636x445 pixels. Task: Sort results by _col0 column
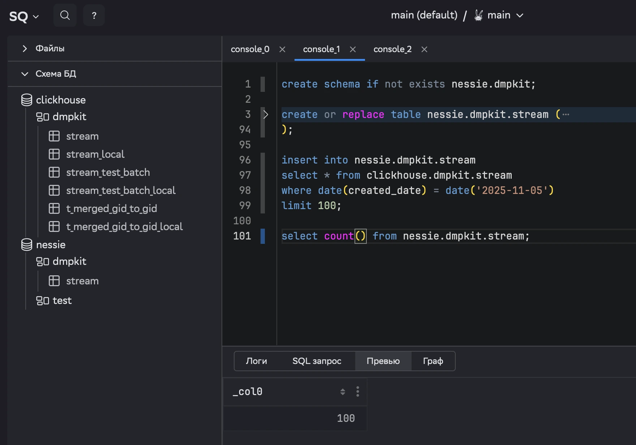pos(343,391)
